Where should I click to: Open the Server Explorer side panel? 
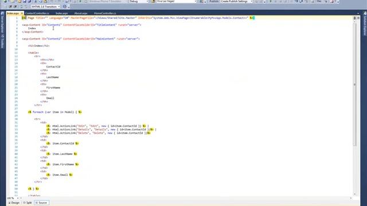coord(2,23)
